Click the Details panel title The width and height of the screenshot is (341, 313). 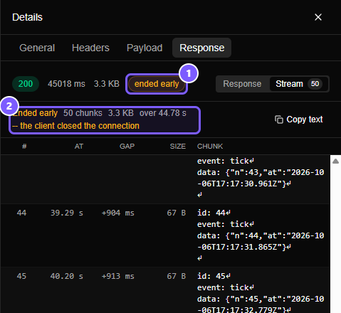click(27, 17)
